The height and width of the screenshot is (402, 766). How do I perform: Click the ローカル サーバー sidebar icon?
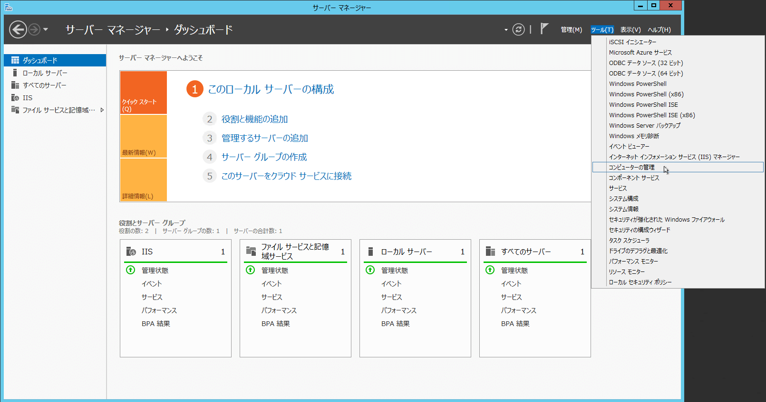coord(15,73)
